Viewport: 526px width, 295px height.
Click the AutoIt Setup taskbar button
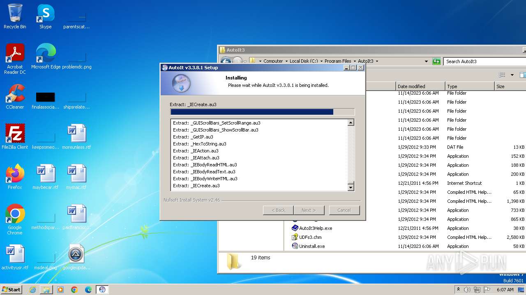tap(102, 290)
